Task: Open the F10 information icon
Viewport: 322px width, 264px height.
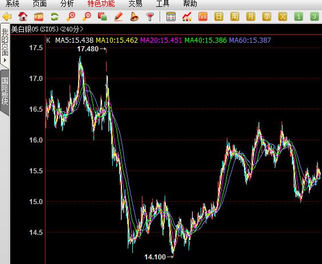Action: pos(39,17)
